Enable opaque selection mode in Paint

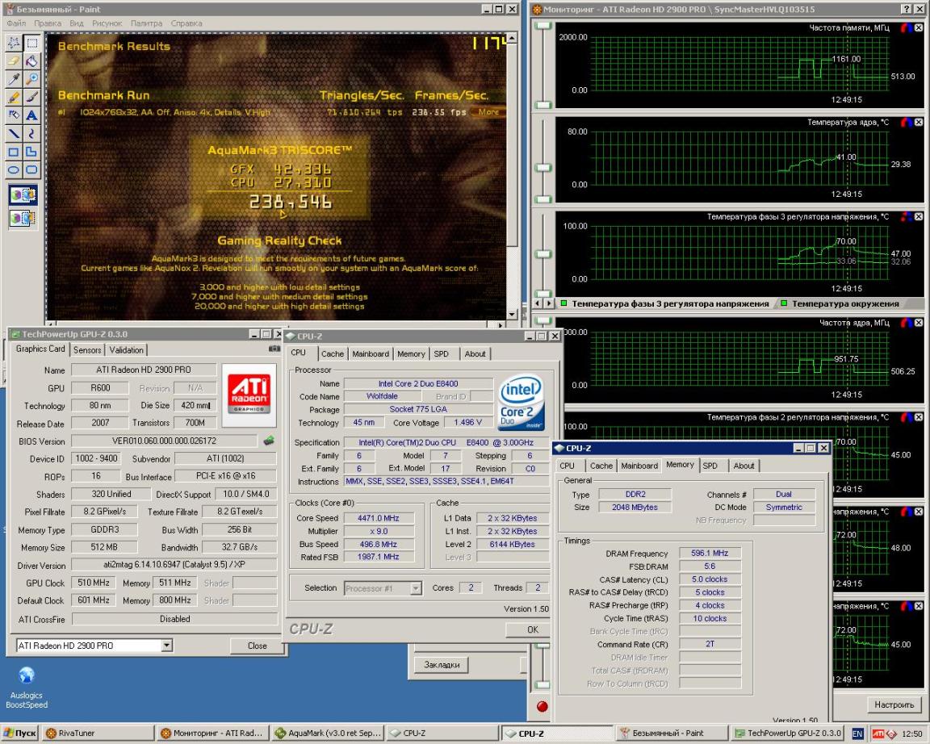coord(23,195)
